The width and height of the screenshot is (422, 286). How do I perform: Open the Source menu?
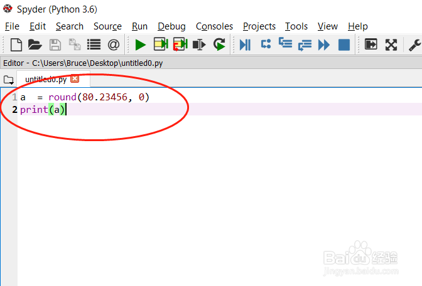click(107, 26)
